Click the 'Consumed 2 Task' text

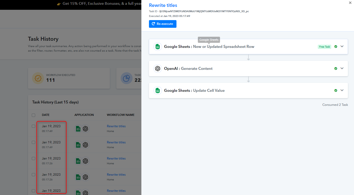tap(335, 105)
